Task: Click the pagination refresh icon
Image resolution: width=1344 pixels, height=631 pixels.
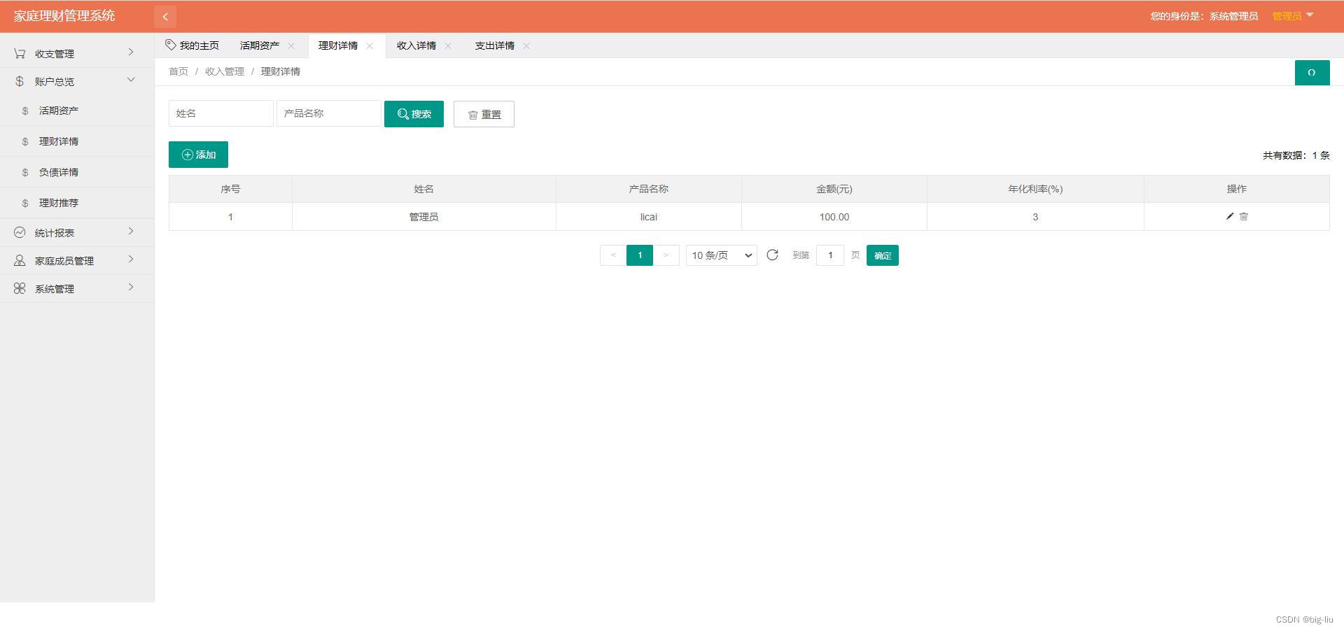Action: pos(773,255)
